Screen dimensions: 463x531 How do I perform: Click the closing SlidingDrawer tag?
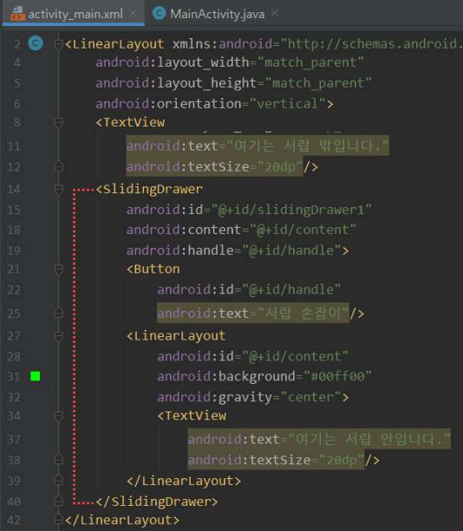point(157,502)
